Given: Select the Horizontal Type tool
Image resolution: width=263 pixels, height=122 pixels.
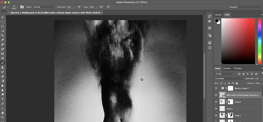Looking at the screenshot, I should coord(3,99).
